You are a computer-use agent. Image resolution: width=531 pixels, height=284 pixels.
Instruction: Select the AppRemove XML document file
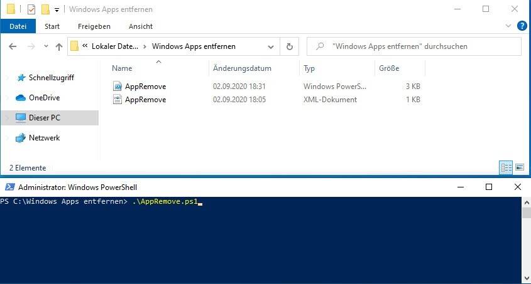145,100
